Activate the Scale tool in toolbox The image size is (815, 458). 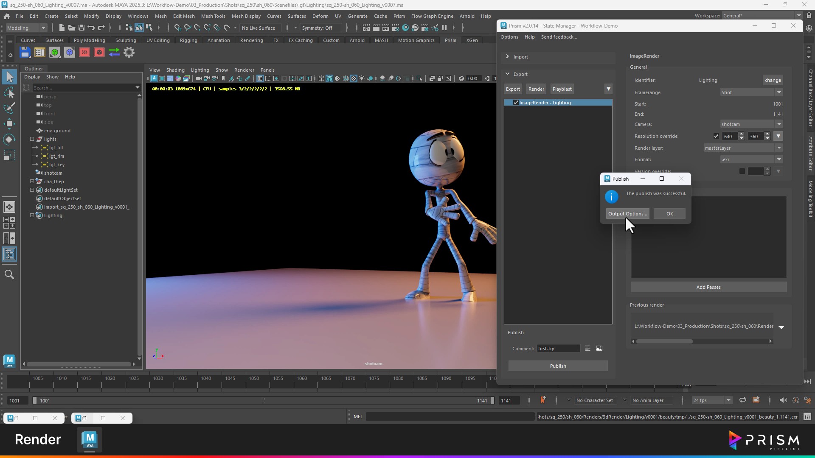[x=9, y=155]
